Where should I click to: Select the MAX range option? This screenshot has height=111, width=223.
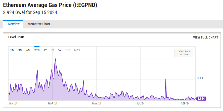tap(77, 50)
